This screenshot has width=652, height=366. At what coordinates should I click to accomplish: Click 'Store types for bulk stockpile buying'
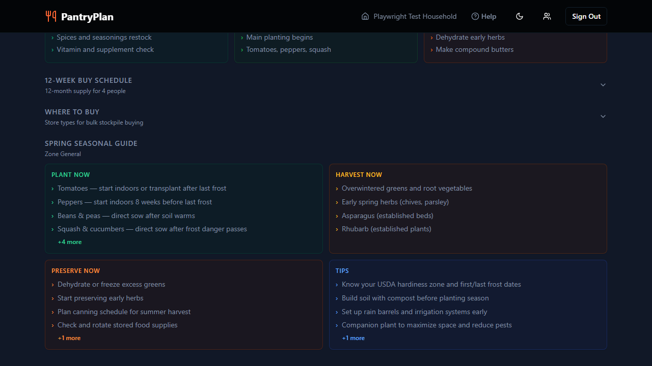tap(94, 123)
